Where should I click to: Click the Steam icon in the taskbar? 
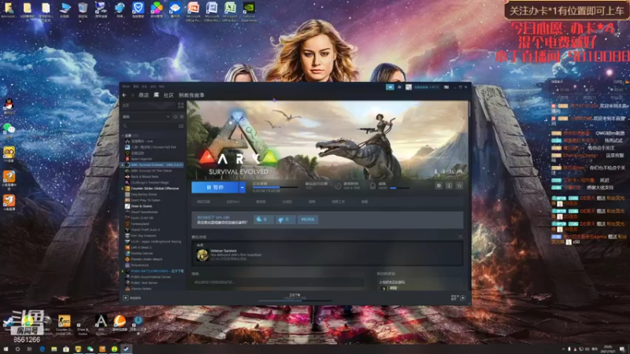(x=126, y=349)
